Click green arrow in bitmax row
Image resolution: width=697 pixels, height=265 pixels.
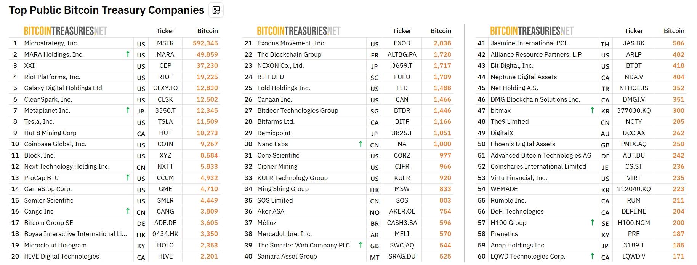(x=592, y=110)
